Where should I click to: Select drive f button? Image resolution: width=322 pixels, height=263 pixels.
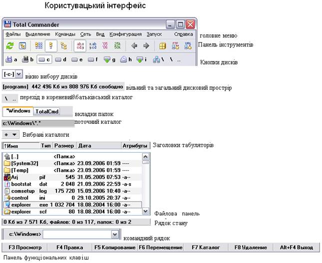[93, 59]
